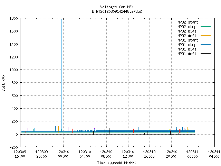The image size is (221, 166).
Task: Click the x-axis tick '120310 04:00'
Action: (x=85, y=154)
